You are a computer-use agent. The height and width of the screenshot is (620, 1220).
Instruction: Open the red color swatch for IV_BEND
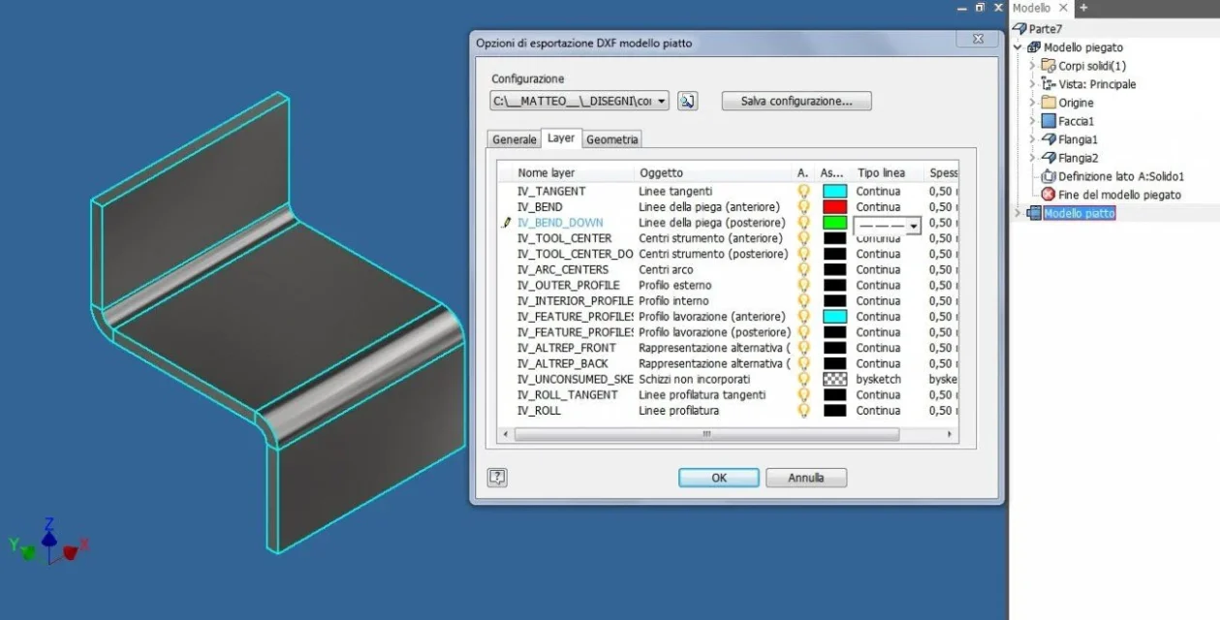(x=834, y=207)
